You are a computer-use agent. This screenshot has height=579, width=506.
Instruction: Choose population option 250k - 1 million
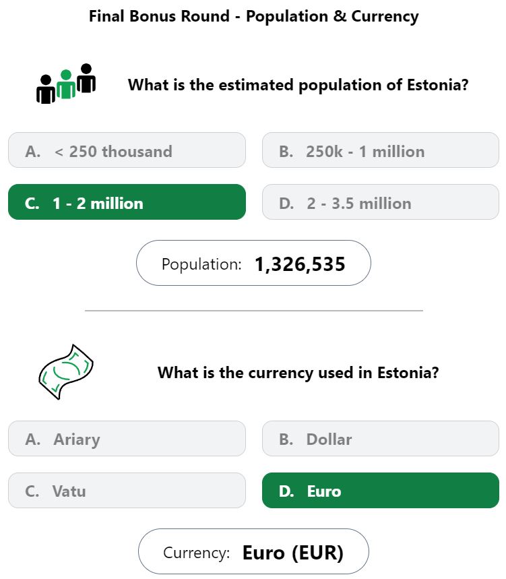pos(381,150)
